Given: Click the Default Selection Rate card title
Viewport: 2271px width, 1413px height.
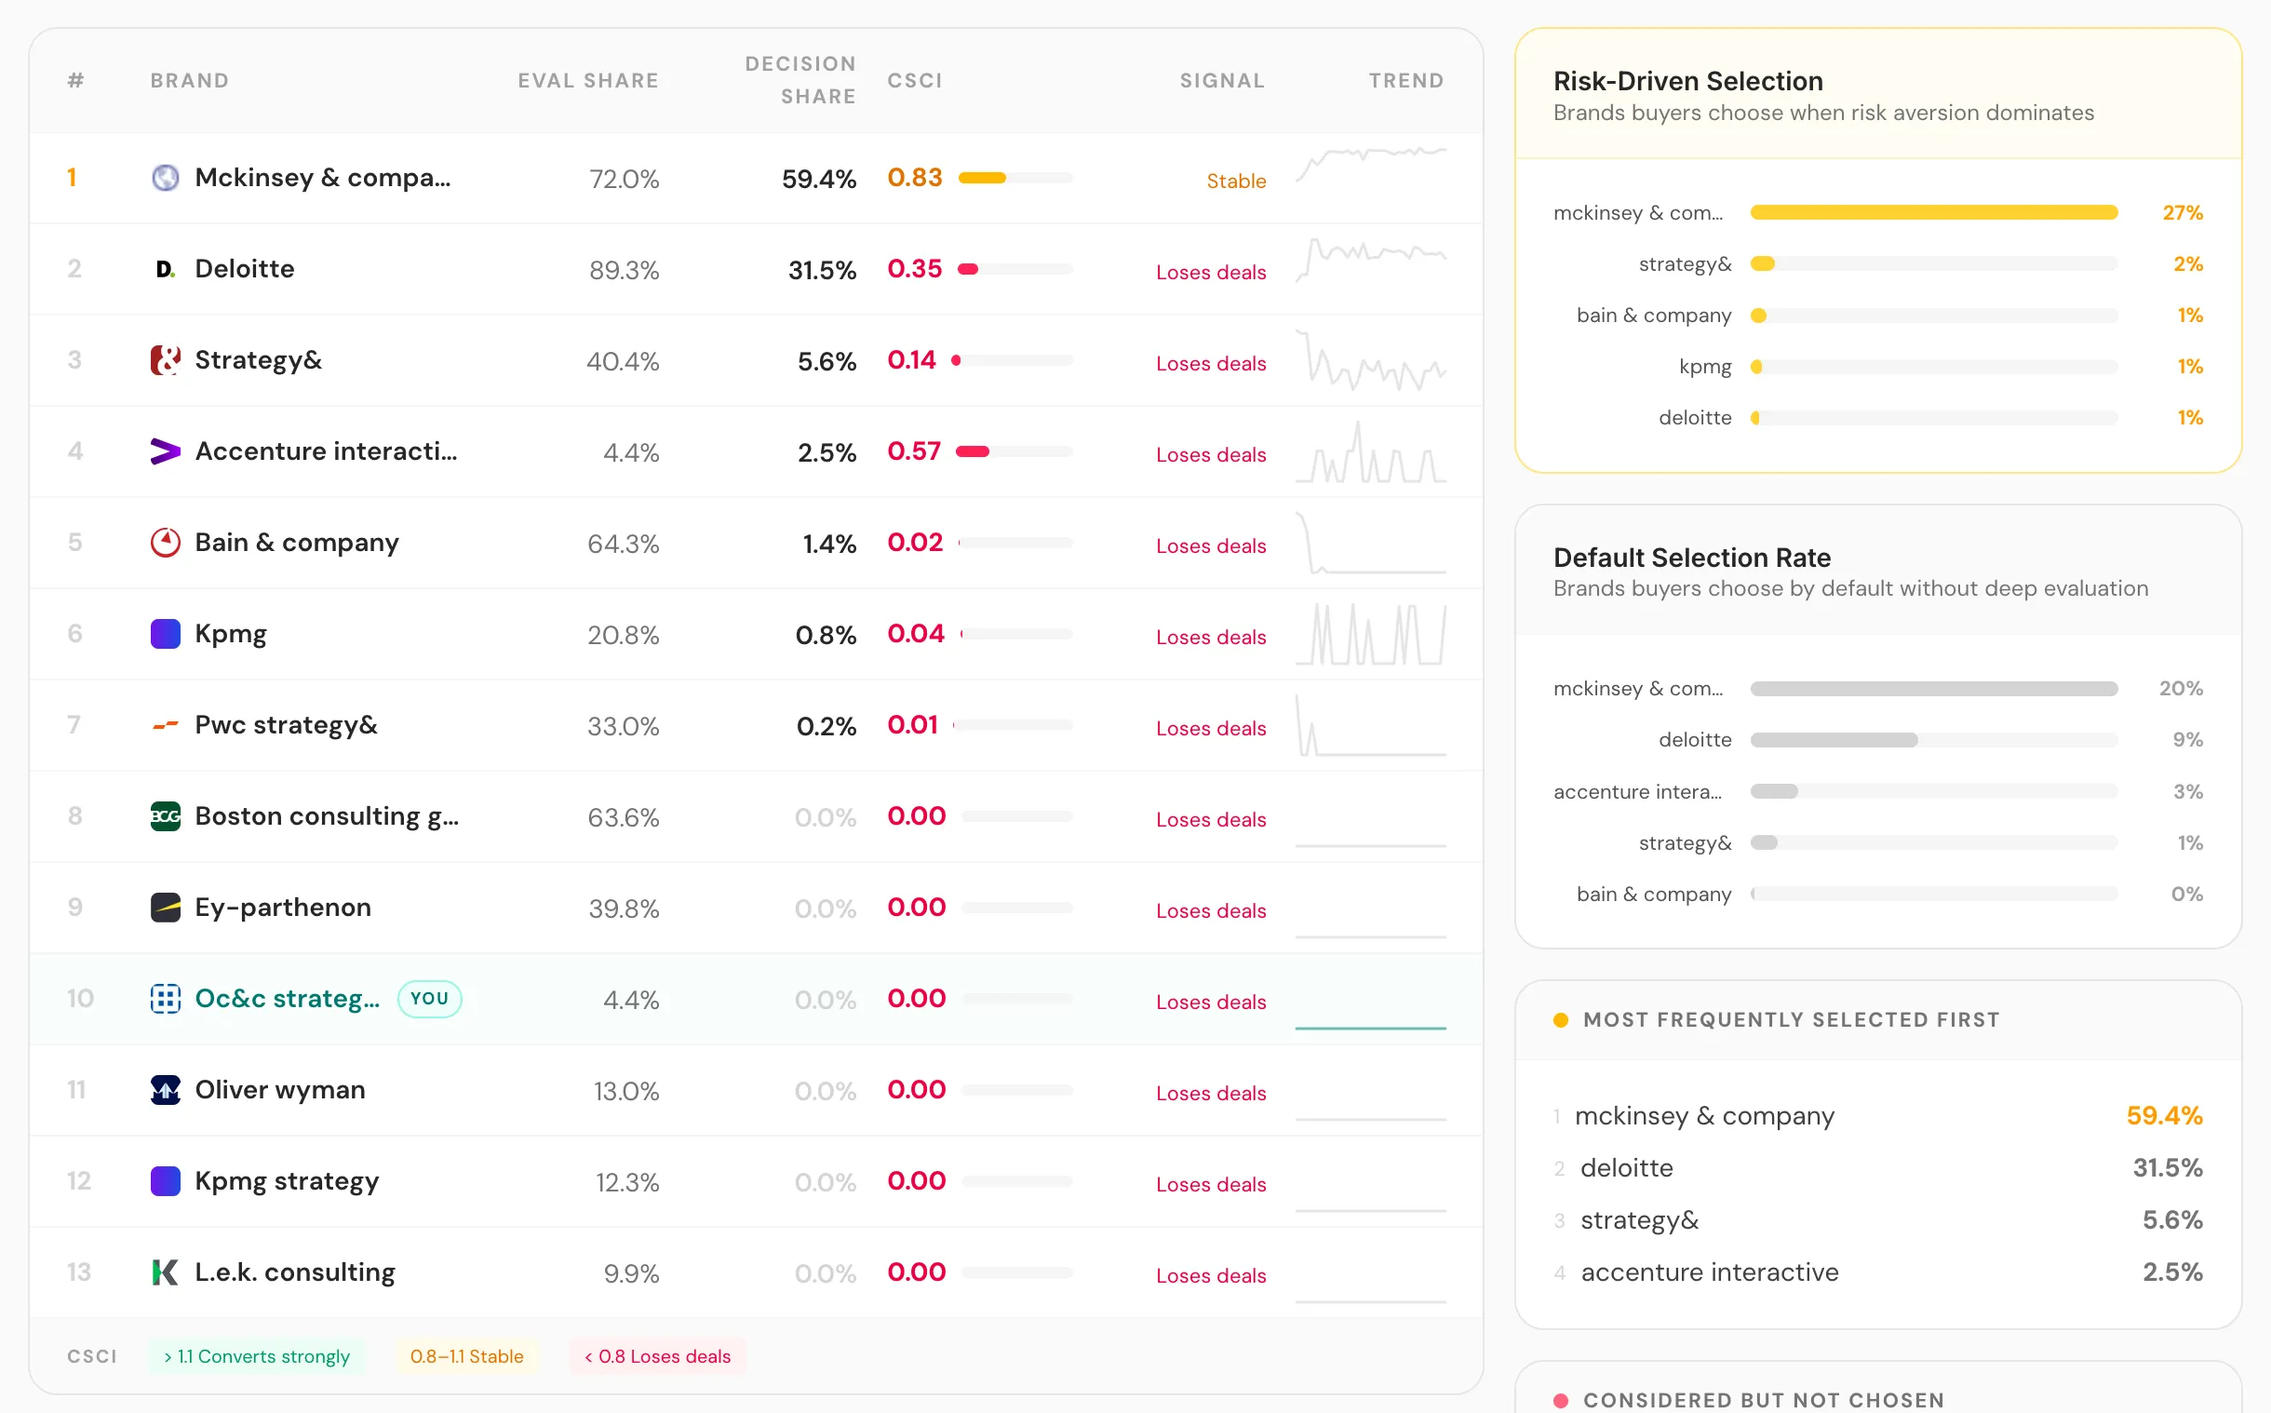Looking at the screenshot, I should click(x=1692, y=557).
